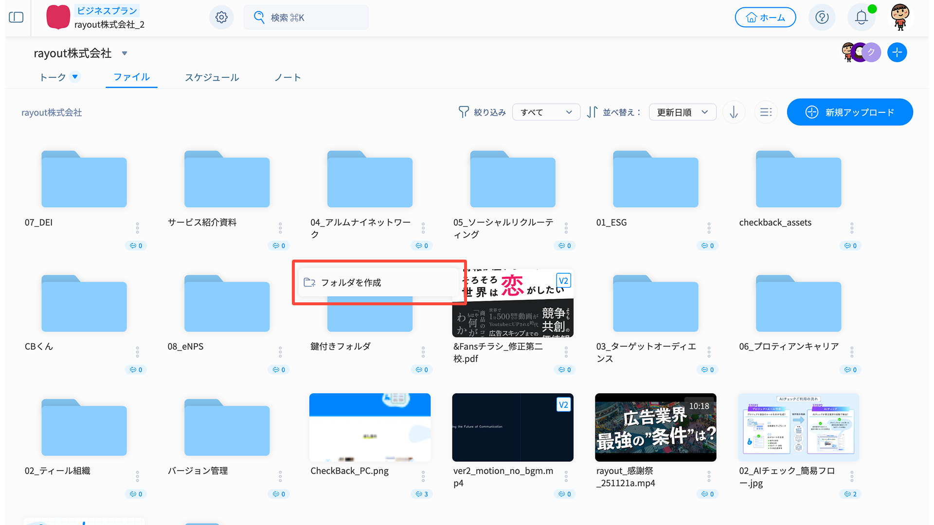Open the すべて filter dropdown

pos(546,112)
